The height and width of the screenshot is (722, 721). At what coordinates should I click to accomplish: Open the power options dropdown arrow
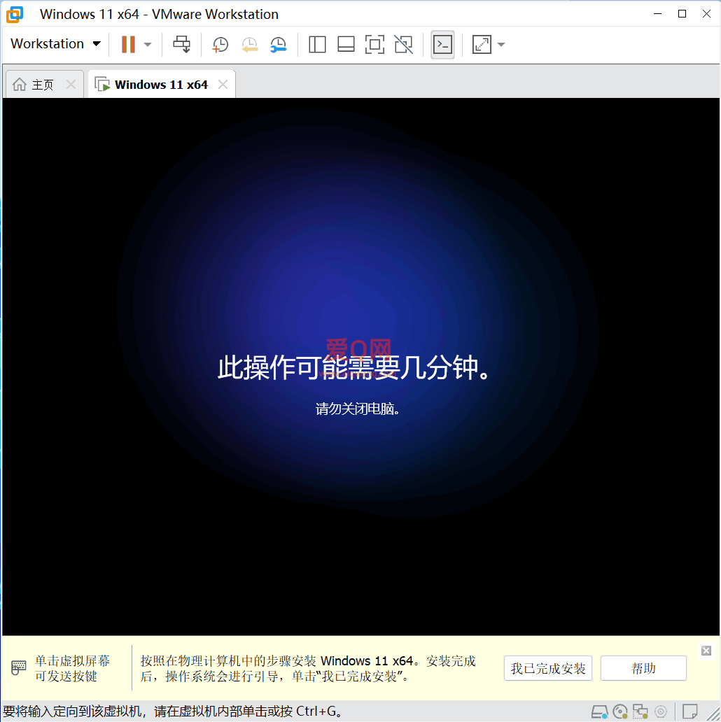[148, 45]
